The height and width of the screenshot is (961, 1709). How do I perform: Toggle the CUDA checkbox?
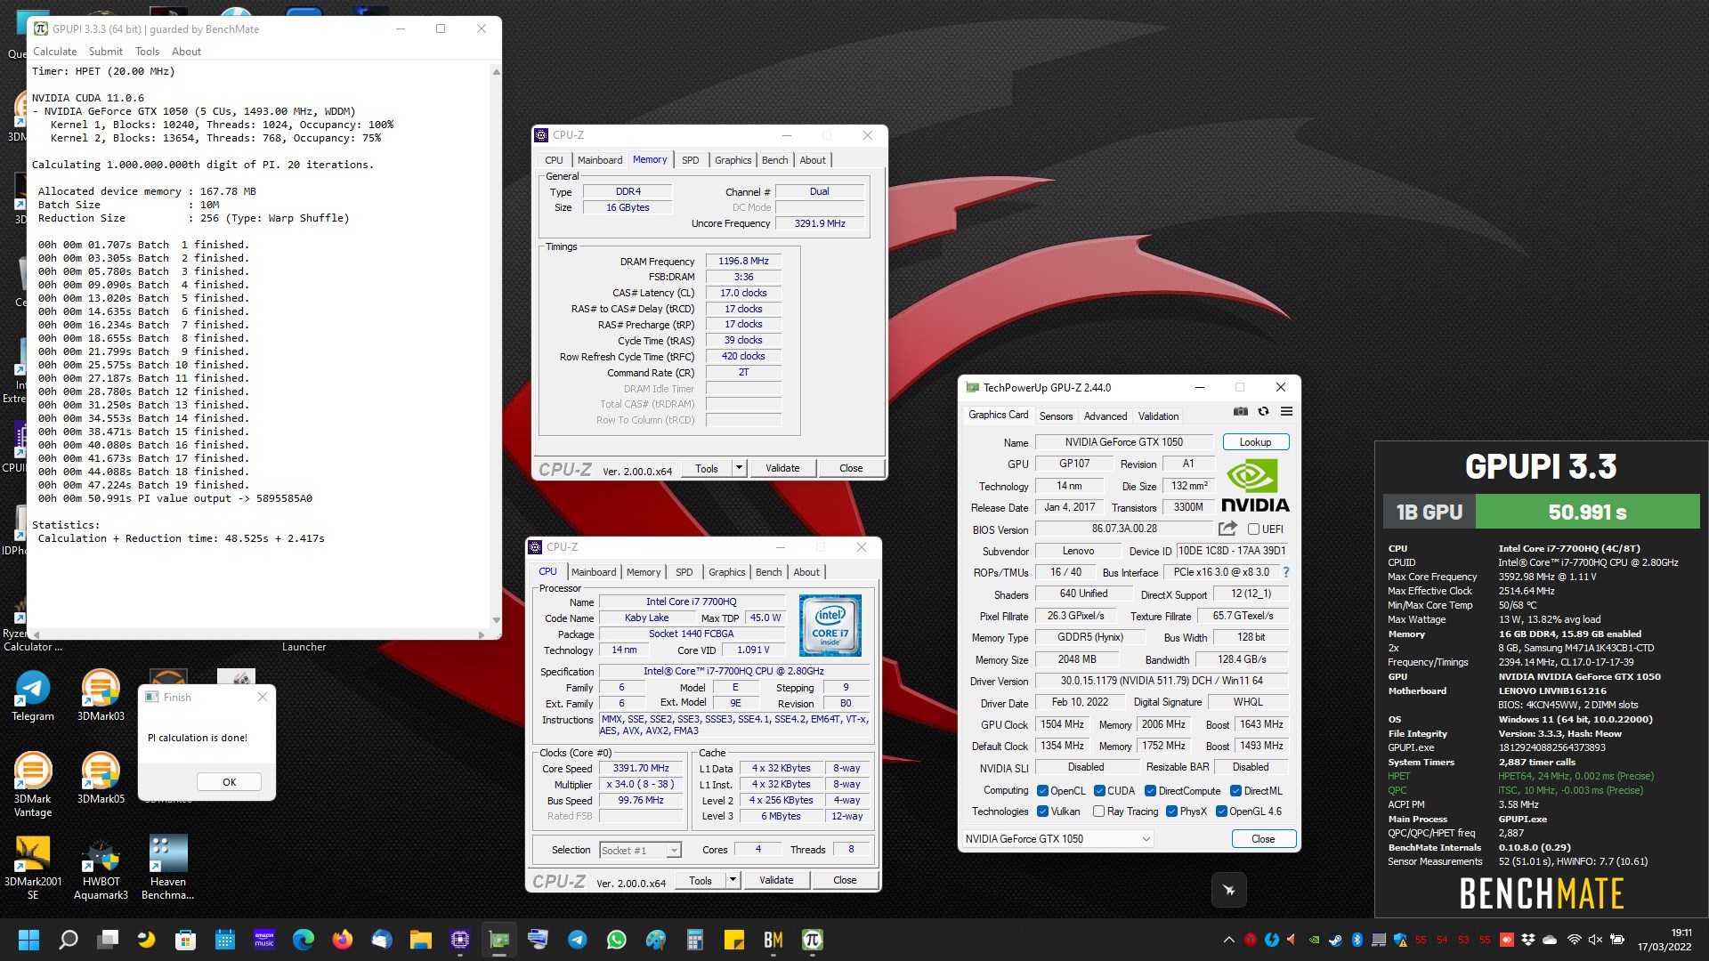pyautogui.click(x=1099, y=791)
